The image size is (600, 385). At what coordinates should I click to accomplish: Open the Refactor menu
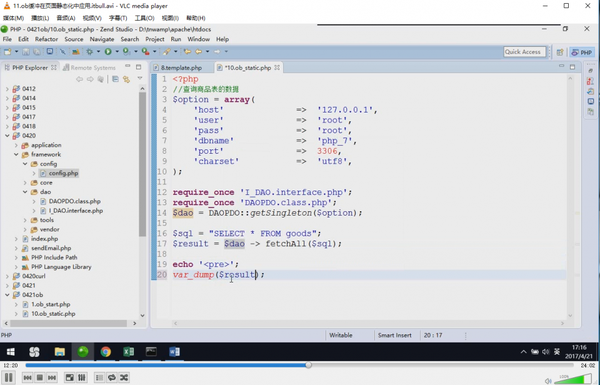pyautogui.click(x=46, y=39)
